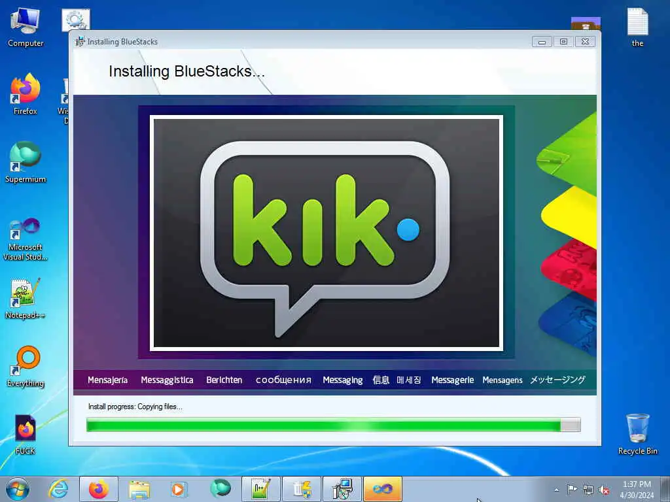Image resolution: width=670 pixels, height=502 pixels.
Task: Click the 'Messaging' label in banner
Action: pos(343,380)
